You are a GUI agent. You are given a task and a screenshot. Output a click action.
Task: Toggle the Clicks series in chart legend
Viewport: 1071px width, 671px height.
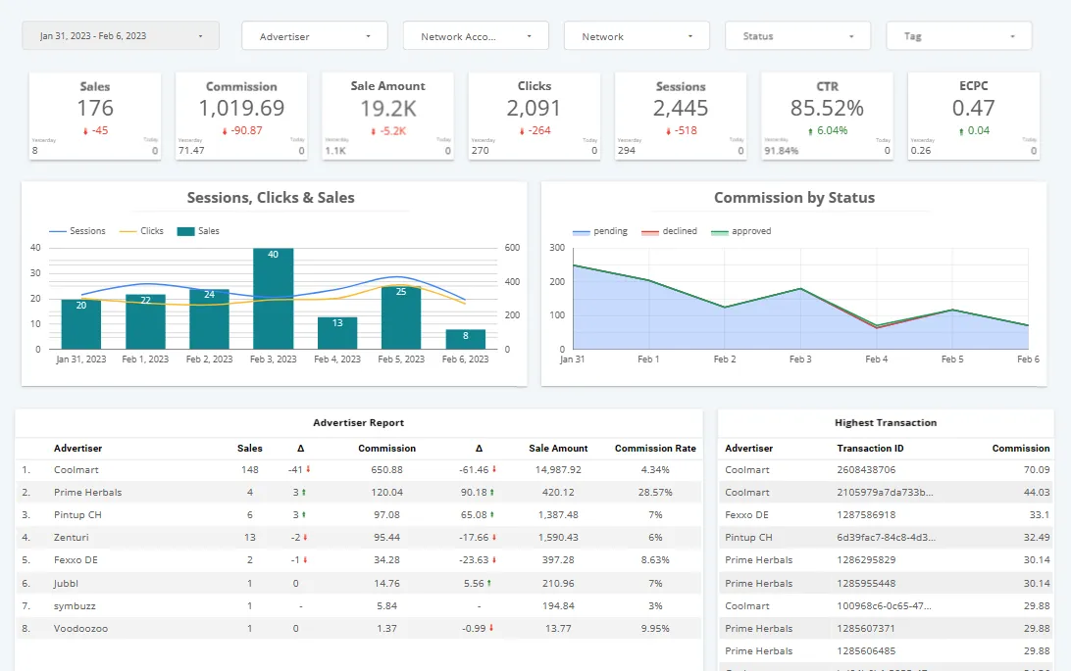pyautogui.click(x=141, y=231)
